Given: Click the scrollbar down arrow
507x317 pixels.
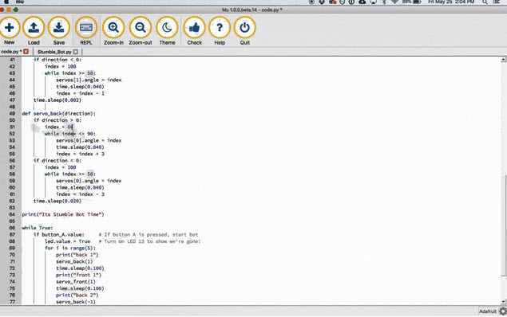Looking at the screenshot, I should click(503, 302).
